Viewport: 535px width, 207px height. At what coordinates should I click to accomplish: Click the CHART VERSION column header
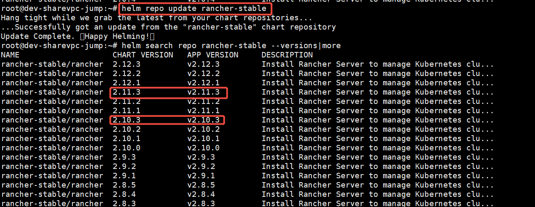click(143, 55)
